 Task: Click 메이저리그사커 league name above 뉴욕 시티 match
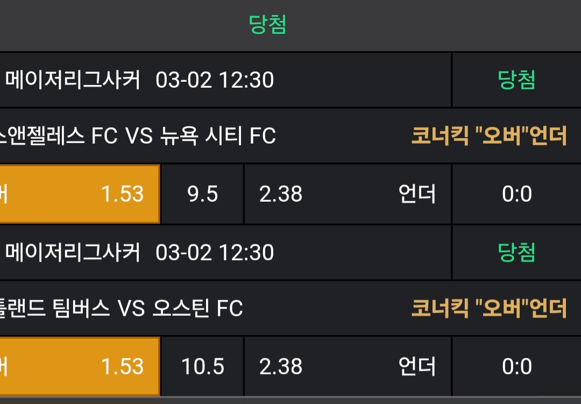tap(73, 80)
